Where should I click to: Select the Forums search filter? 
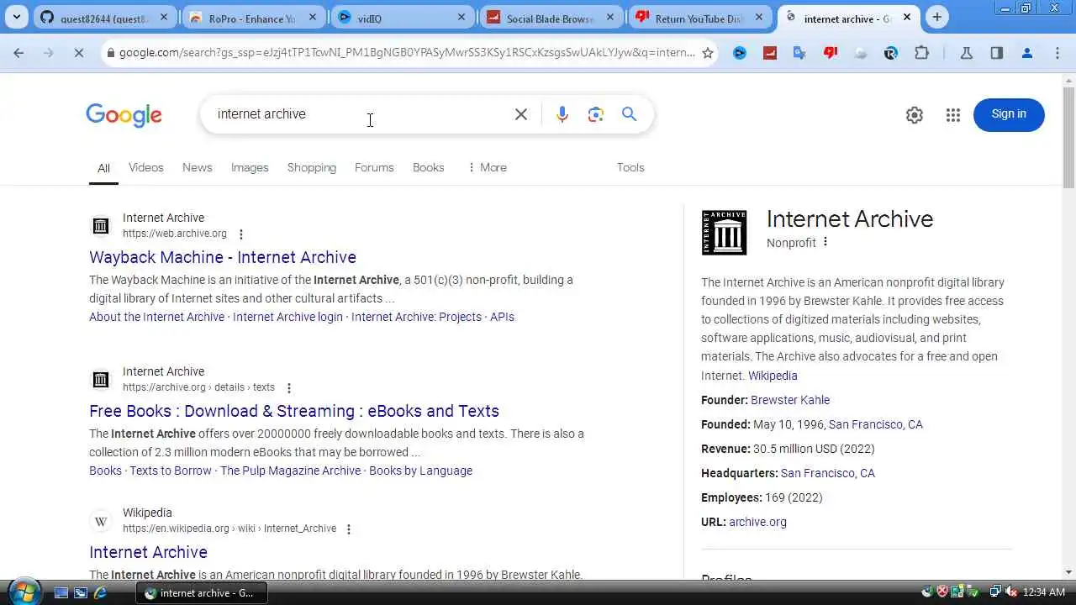pyautogui.click(x=374, y=167)
